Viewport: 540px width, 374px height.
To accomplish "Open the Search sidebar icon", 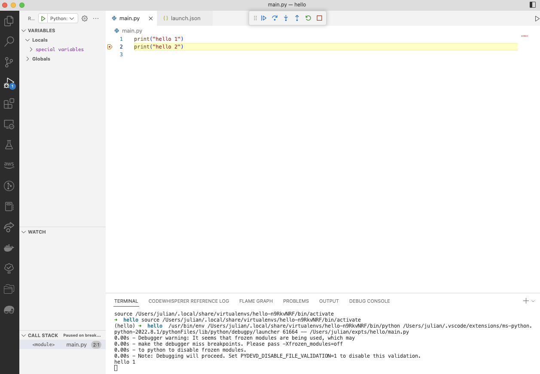I will [9, 41].
